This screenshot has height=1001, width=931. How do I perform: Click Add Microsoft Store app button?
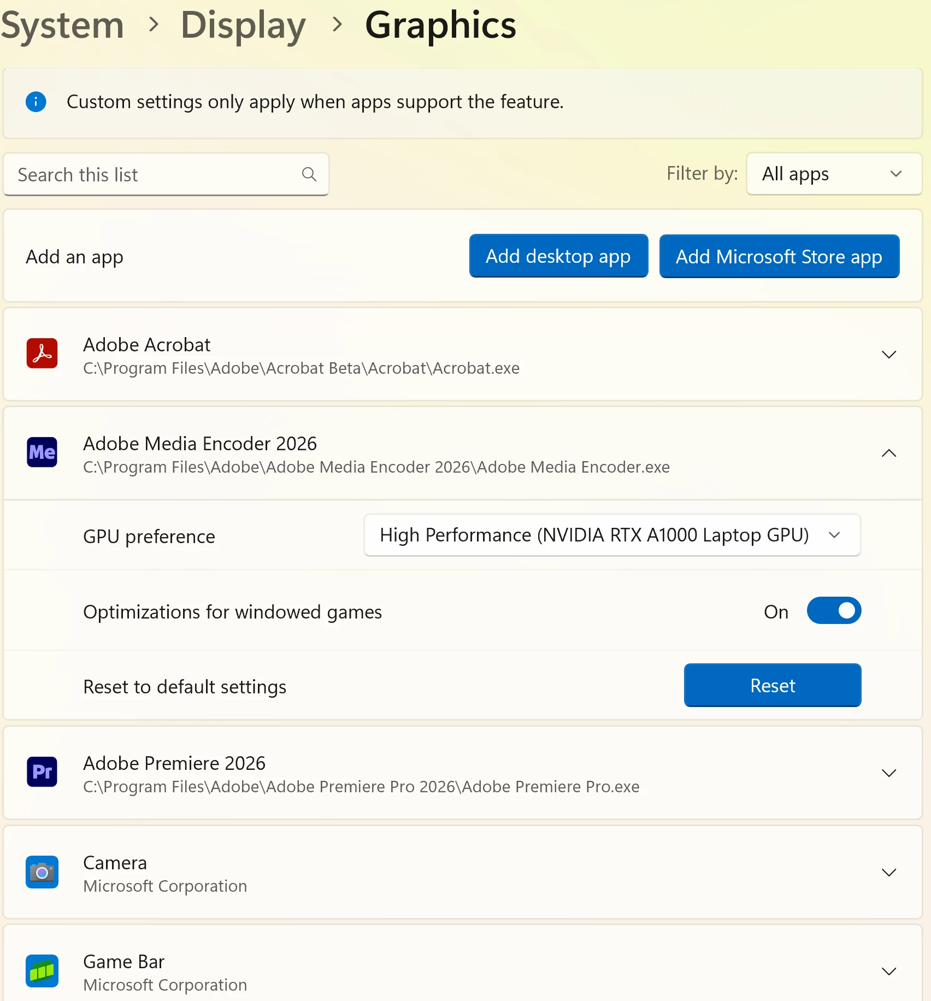click(779, 256)
